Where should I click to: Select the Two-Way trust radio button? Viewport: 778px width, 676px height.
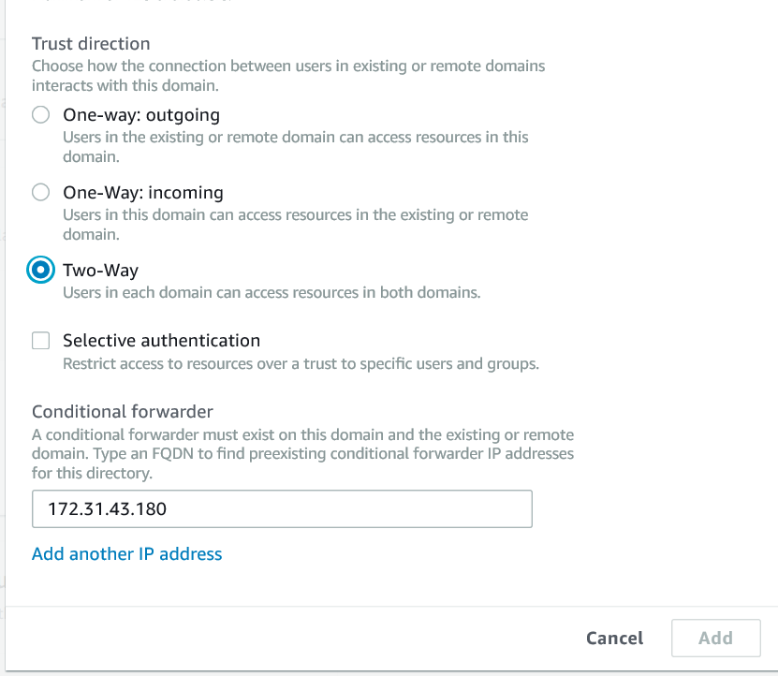click(x=40, y=271)
